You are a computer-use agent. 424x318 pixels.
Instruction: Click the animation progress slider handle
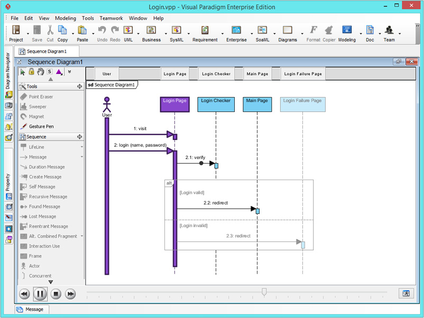click(x=264, y=292)
